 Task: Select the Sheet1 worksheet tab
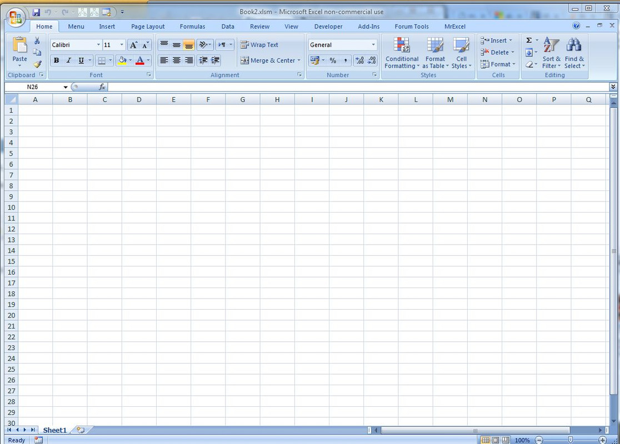[x=54, y=430]
